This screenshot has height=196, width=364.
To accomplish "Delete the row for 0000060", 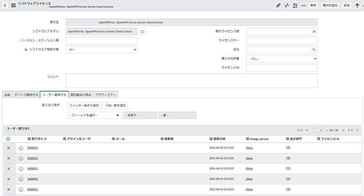I will [x=9, y=179].
